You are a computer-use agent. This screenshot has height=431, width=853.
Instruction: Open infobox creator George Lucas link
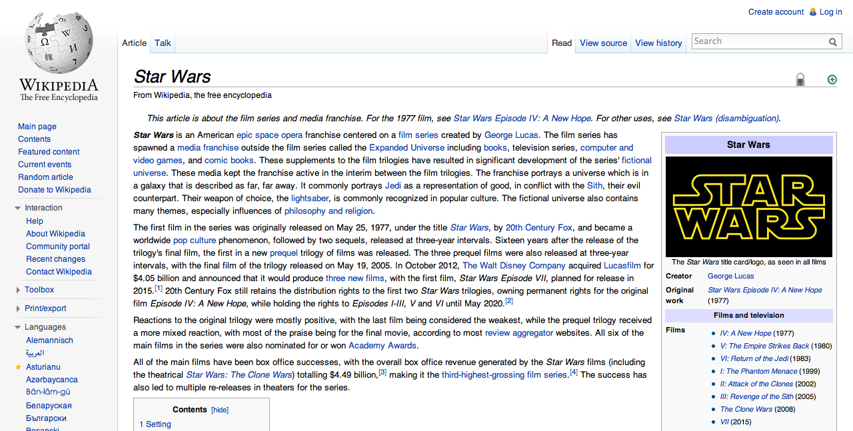click(x=731, y=276)
